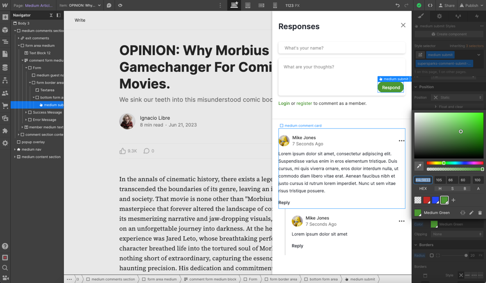Image resolution: width=486 pixels, height=283 pixels.
Task: Switch to the mobile portrait breakpoint
Action: [275, 5]
